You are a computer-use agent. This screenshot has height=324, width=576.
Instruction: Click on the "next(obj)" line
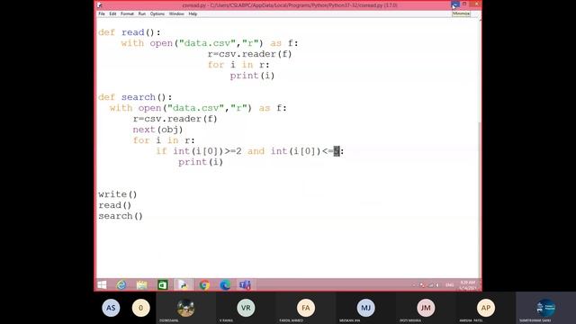pyautogui.click(x=157, y=130)
